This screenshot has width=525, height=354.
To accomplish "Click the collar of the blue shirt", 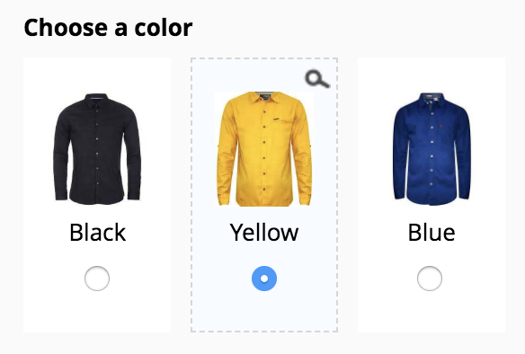I will click(x=432, y=99).
